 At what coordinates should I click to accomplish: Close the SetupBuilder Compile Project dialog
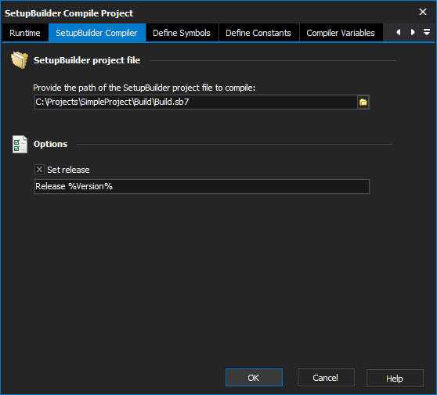click(423, 12)
